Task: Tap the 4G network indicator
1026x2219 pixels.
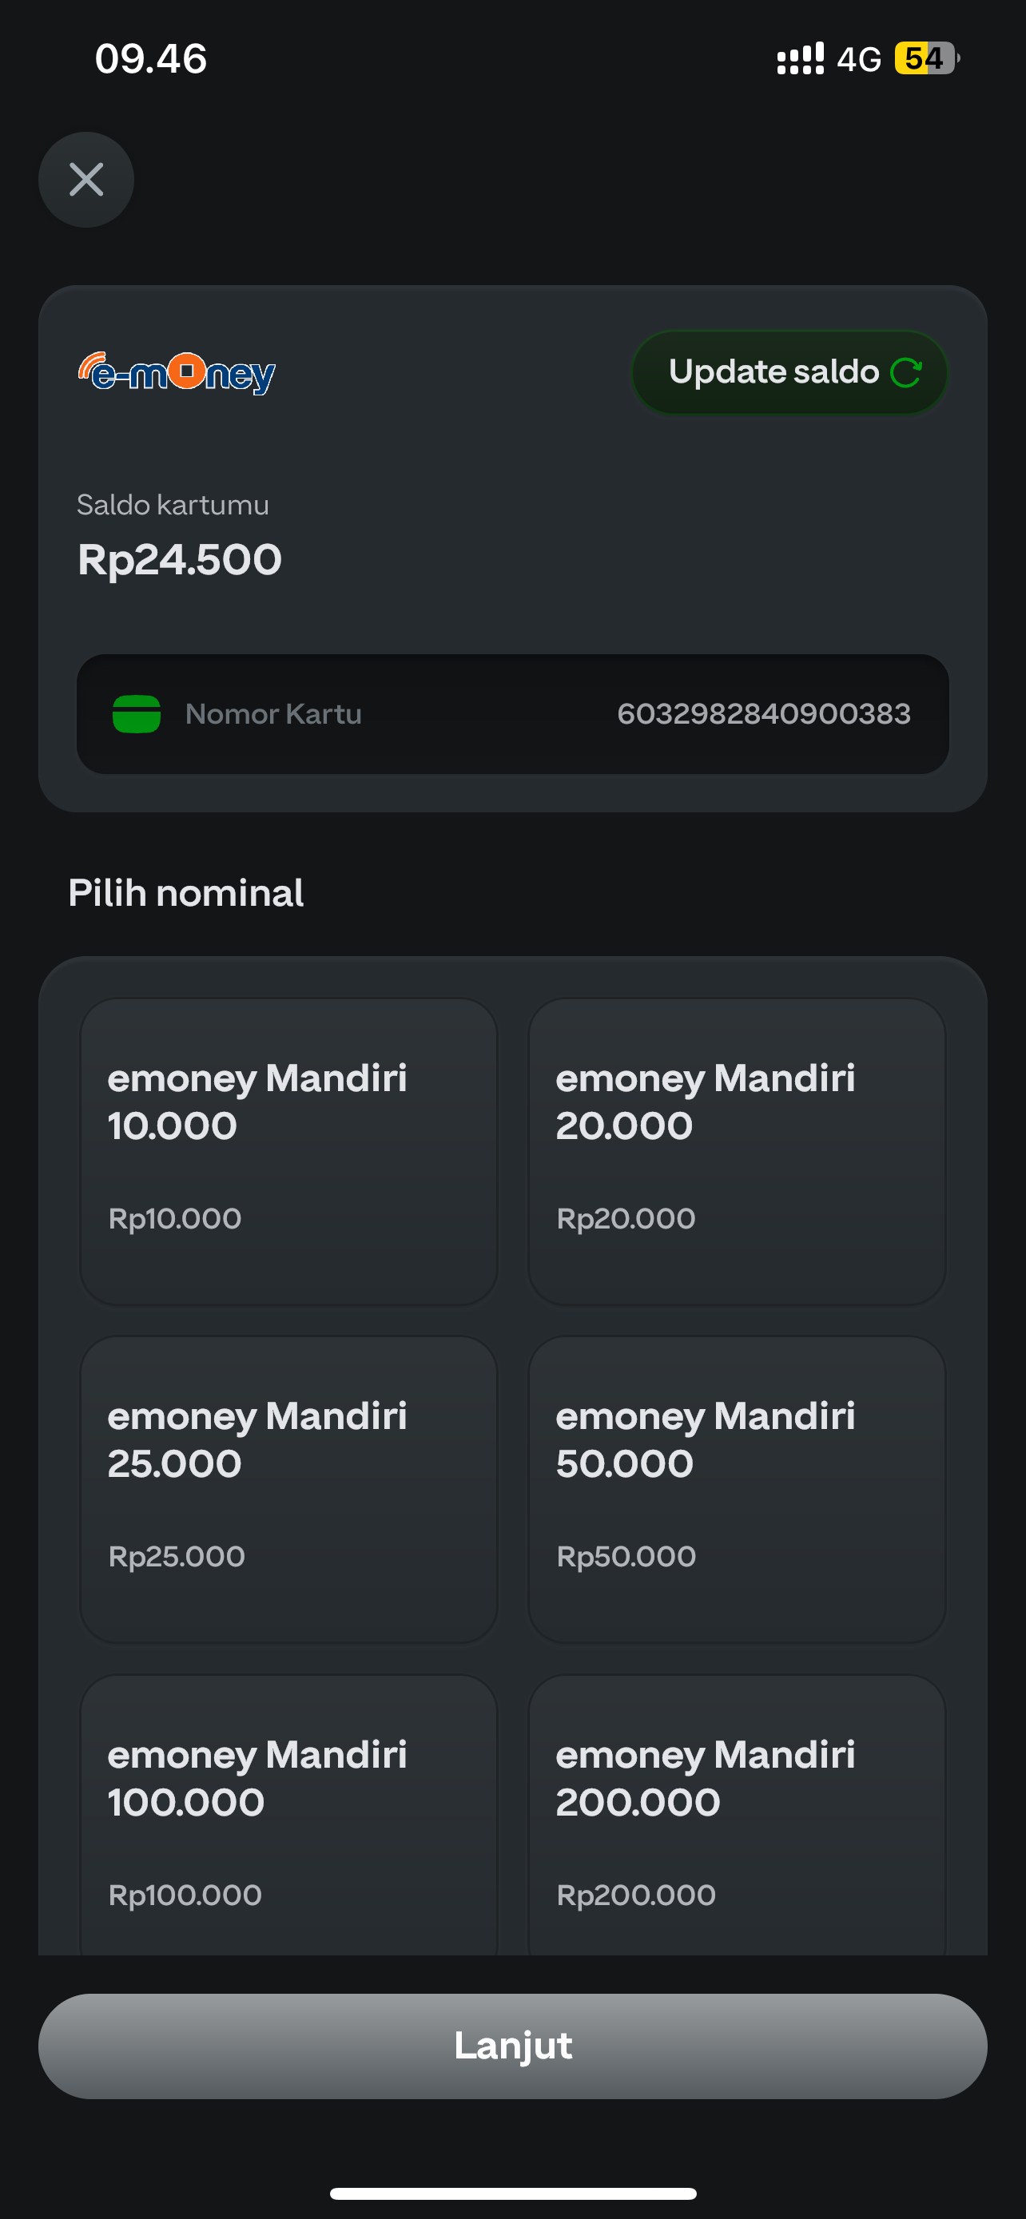Action: pyautogui.click(x=859, y=59)
